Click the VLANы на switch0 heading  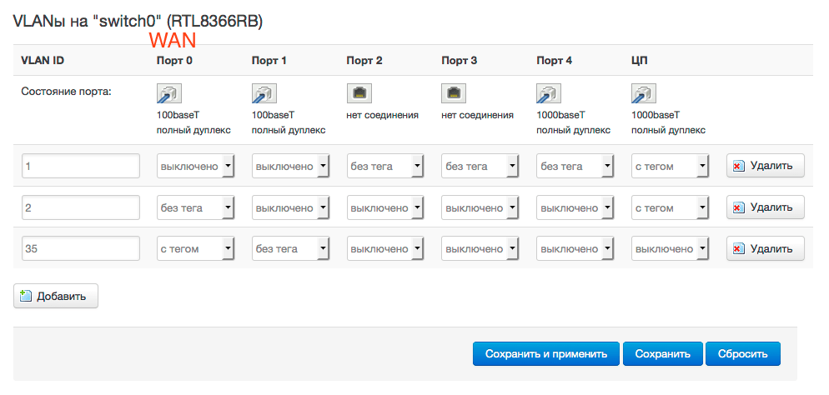pos(138,22)
